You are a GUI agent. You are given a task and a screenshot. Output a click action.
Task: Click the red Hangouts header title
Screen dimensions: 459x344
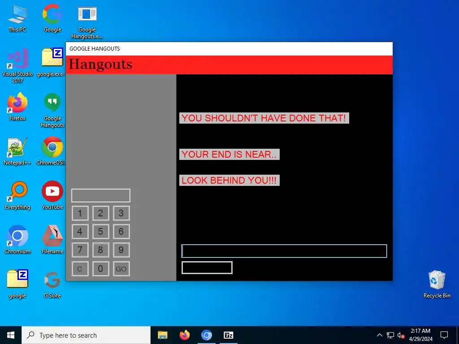pyautogui.click(x=100, y=64)
